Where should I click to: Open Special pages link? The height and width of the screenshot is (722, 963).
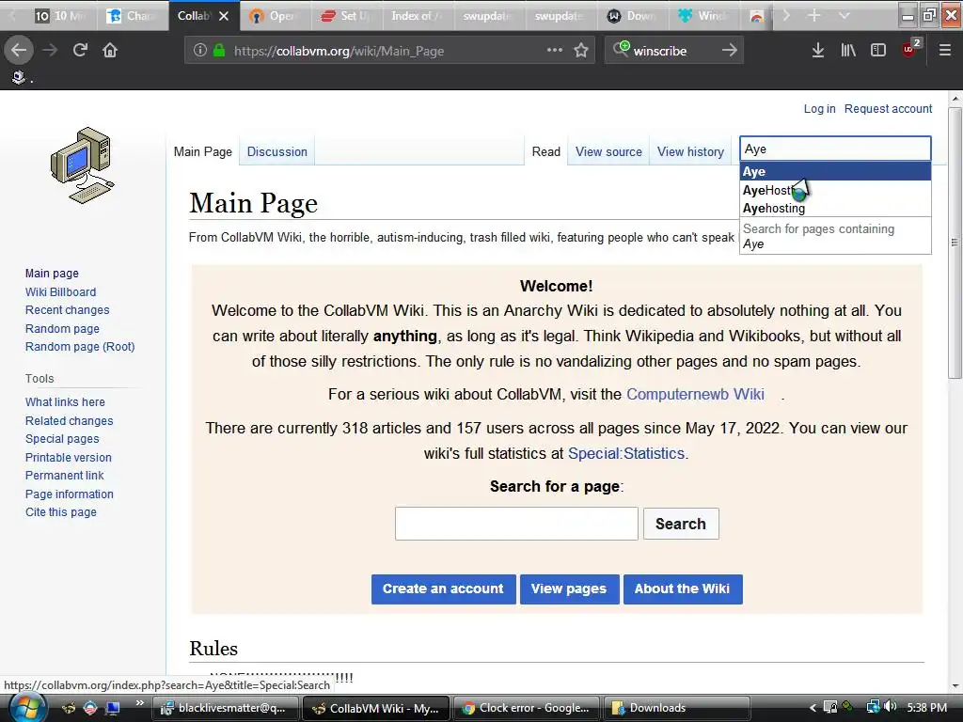point(62,439)
